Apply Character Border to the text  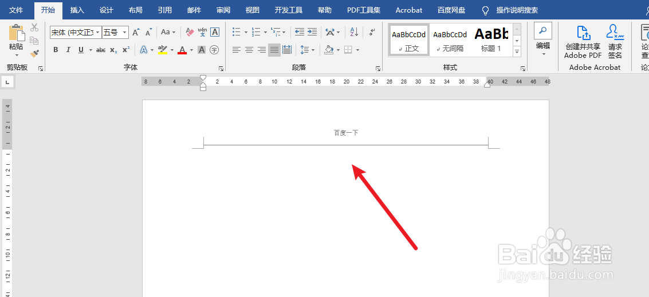pos(215,32)
